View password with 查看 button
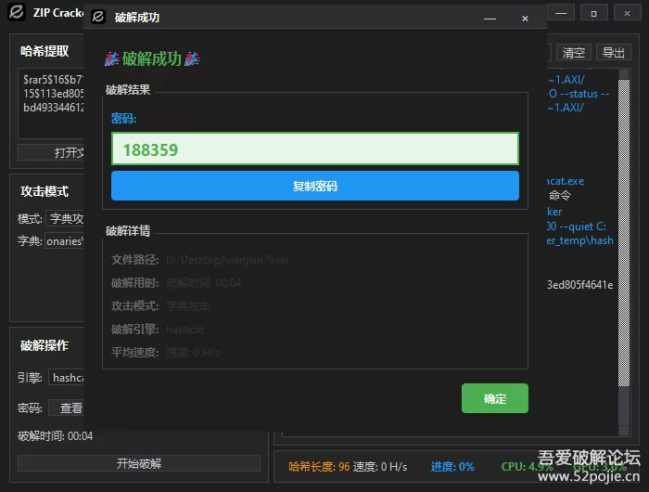This screenshot has width=649, height=492. pos(66,408)
